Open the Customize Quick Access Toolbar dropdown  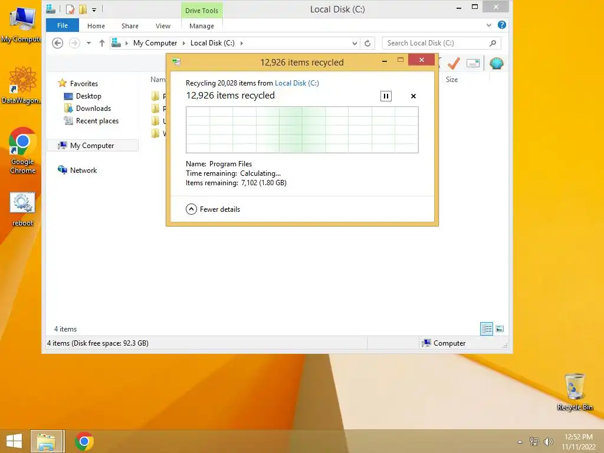coord(94,9)
